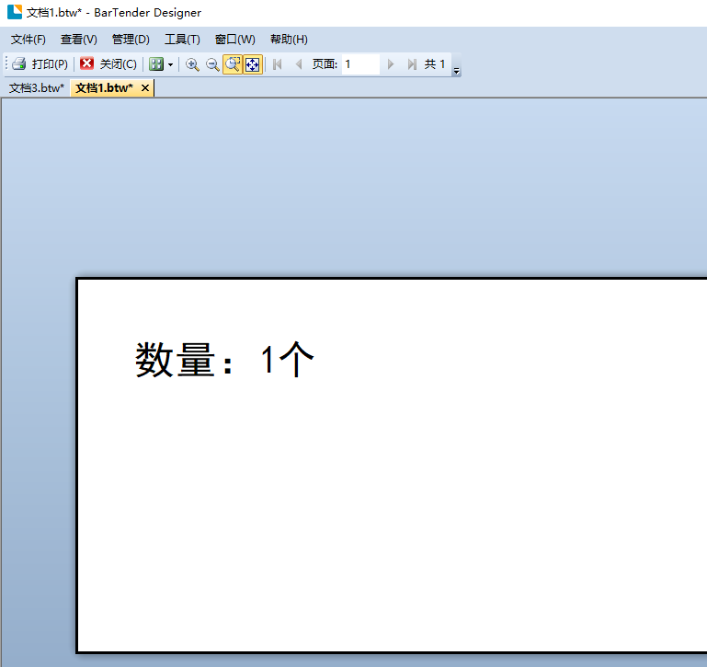707x667 pixels.
Task: Expand the toolbar options overflow arrow
Action: coord(457,71)
